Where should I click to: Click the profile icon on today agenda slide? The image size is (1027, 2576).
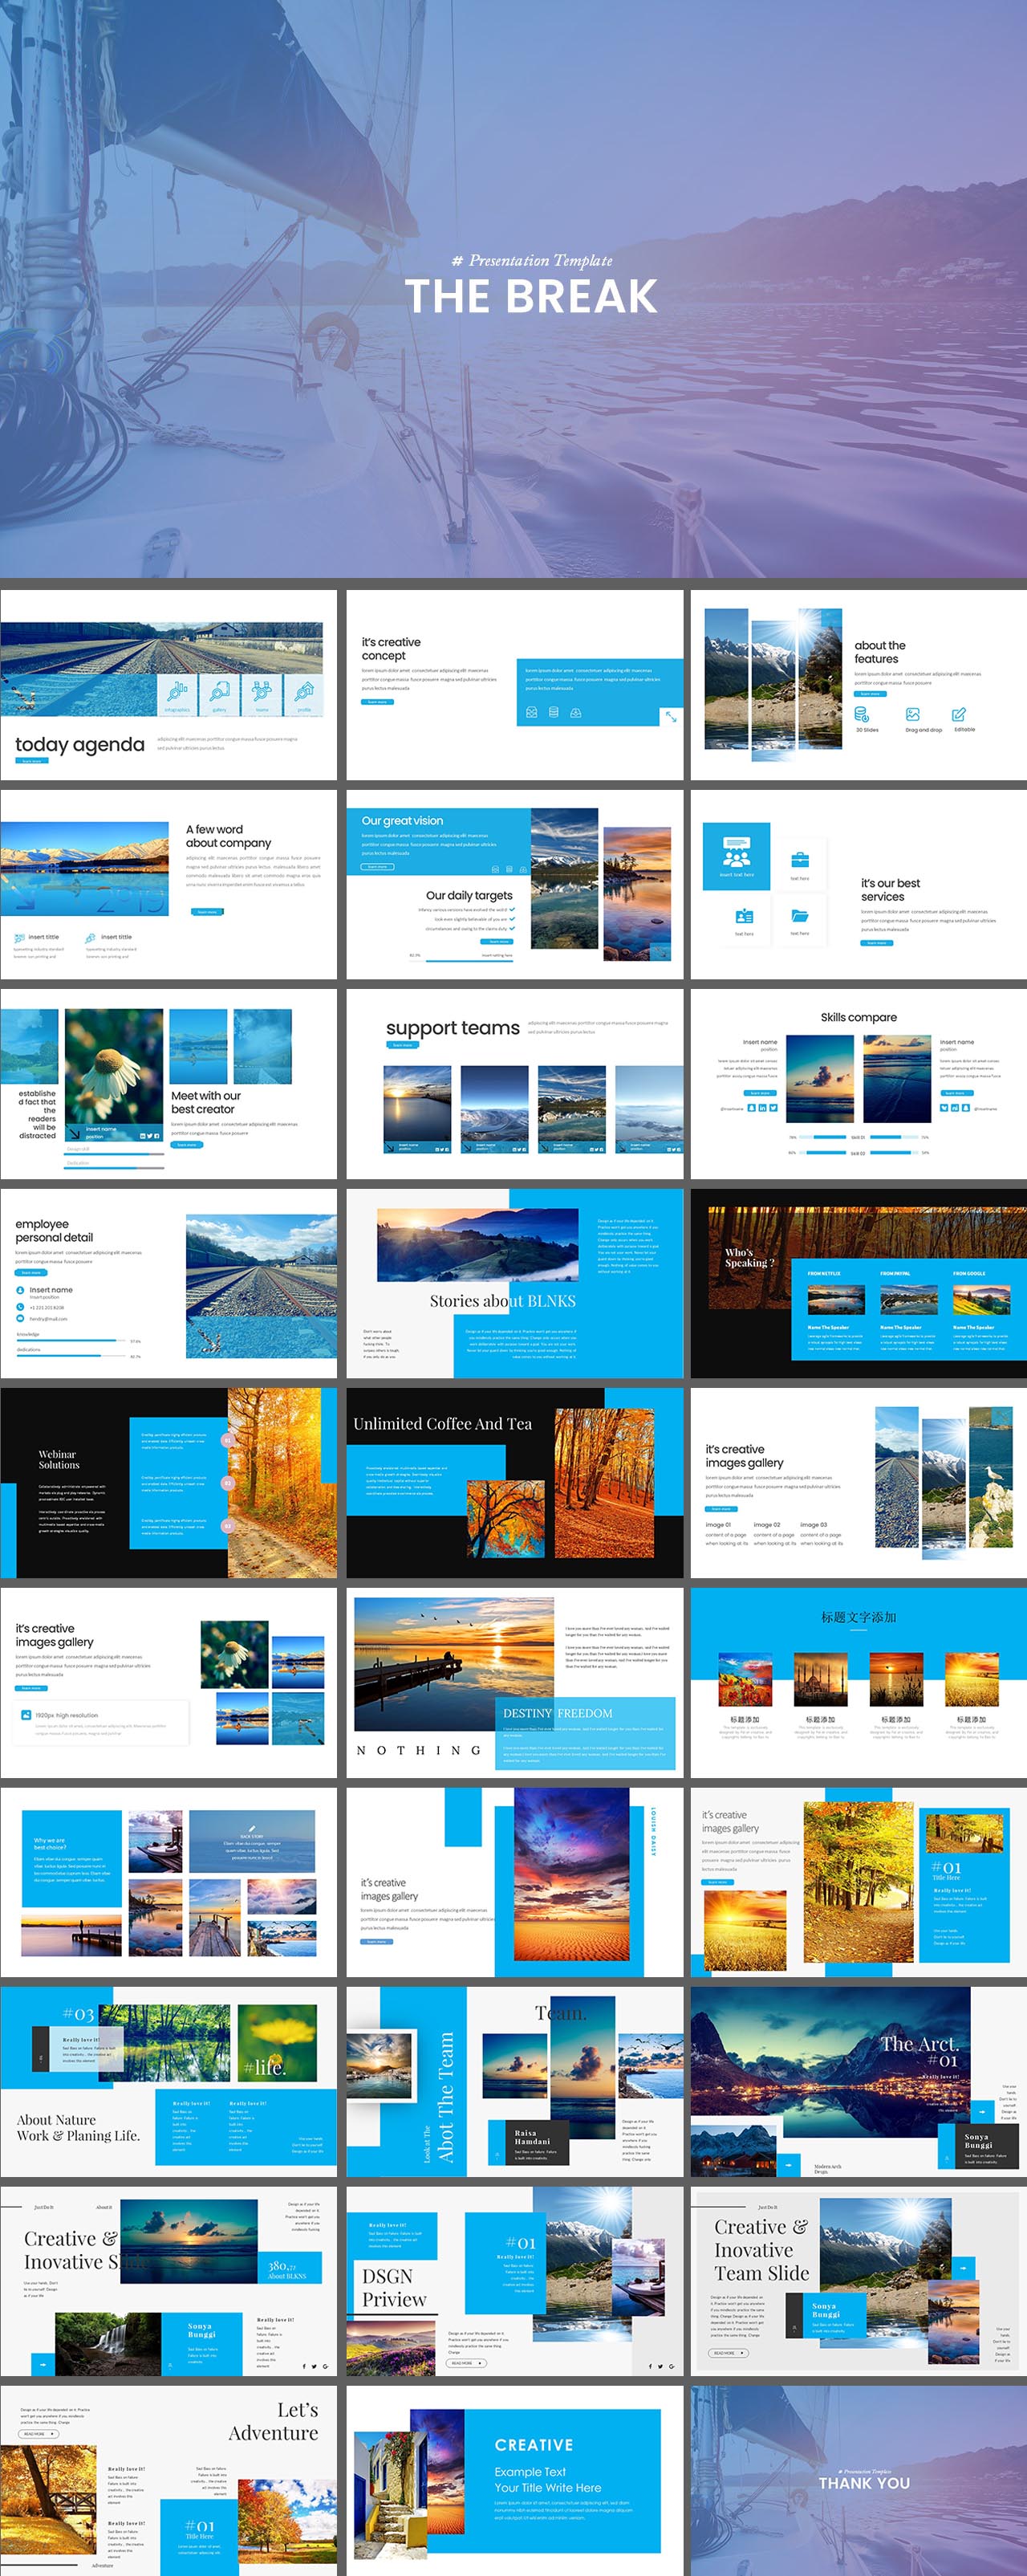[304, 692]
